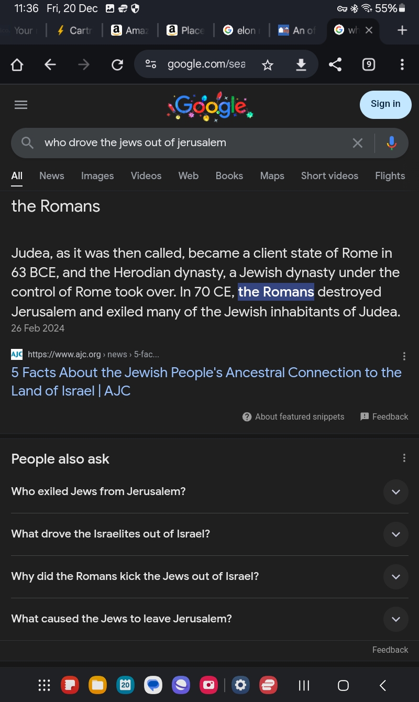
Task: Clear the search query with the X
Action: (358, 142)
